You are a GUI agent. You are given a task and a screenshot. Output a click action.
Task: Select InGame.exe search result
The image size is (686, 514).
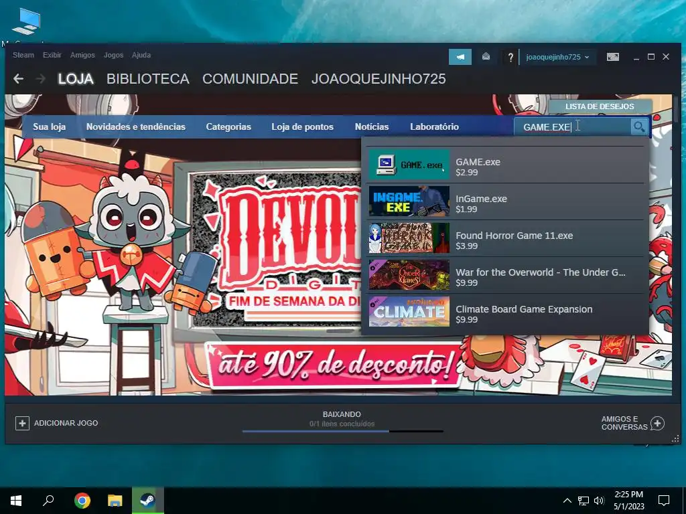coord(506,201)
